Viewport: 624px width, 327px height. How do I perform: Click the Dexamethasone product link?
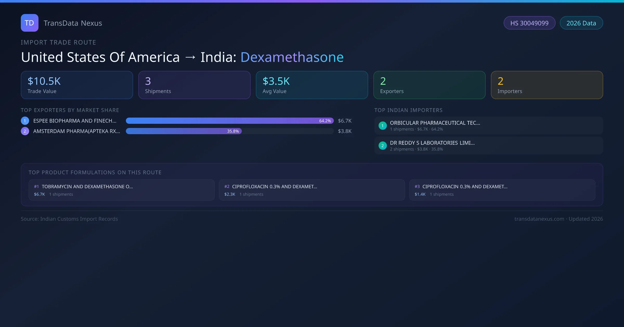(292, 57)
